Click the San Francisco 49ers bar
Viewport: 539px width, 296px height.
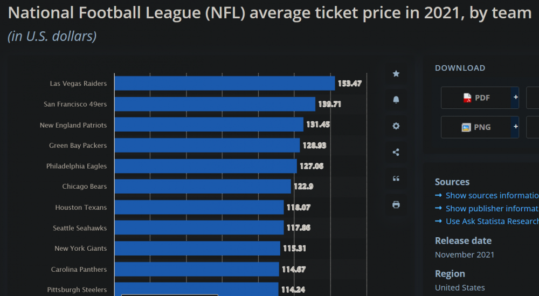point(215,104)
